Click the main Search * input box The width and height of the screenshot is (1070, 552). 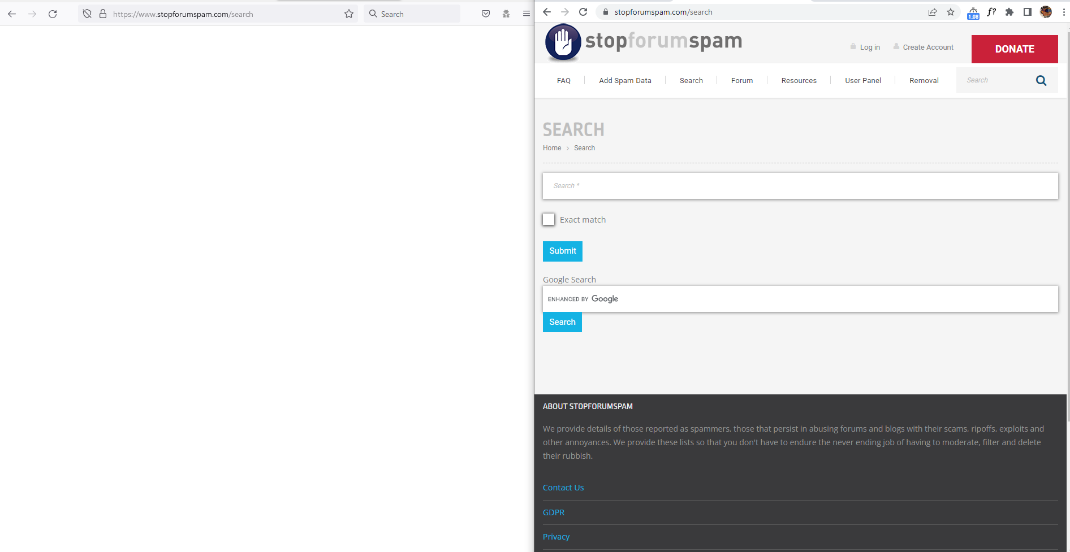pos(800,186)
